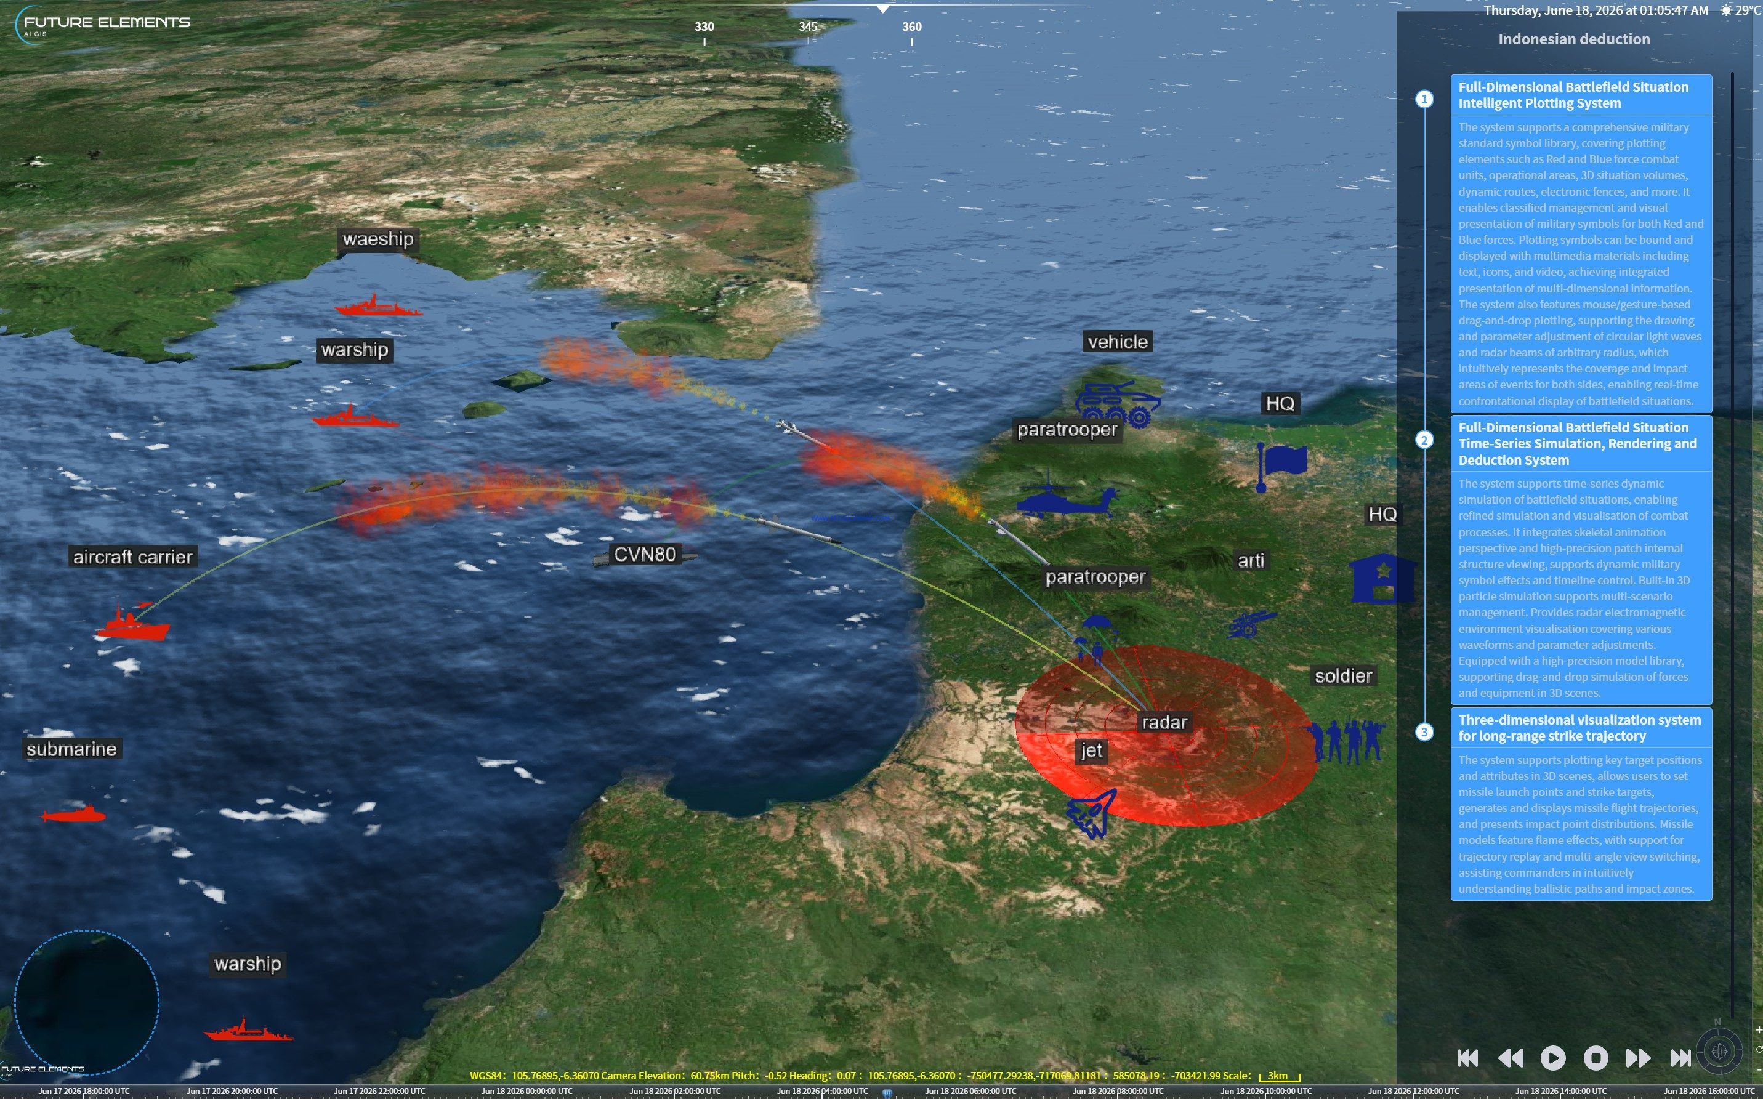Select the blue fighter jet icon

[1091, 813]
